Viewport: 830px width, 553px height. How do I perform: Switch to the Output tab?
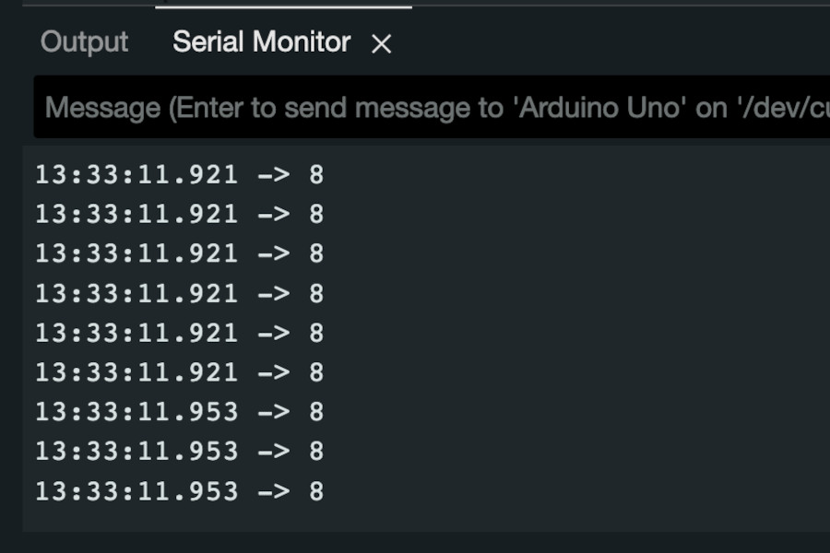(84, 42)
